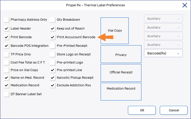Enable DT Banner Label Set

point(6,94)
